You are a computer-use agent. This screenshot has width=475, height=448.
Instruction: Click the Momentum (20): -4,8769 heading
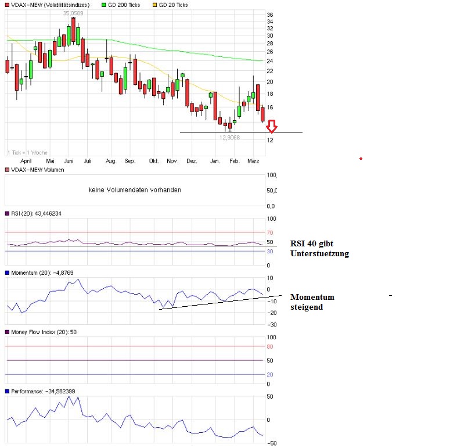(x=42, y=273)
